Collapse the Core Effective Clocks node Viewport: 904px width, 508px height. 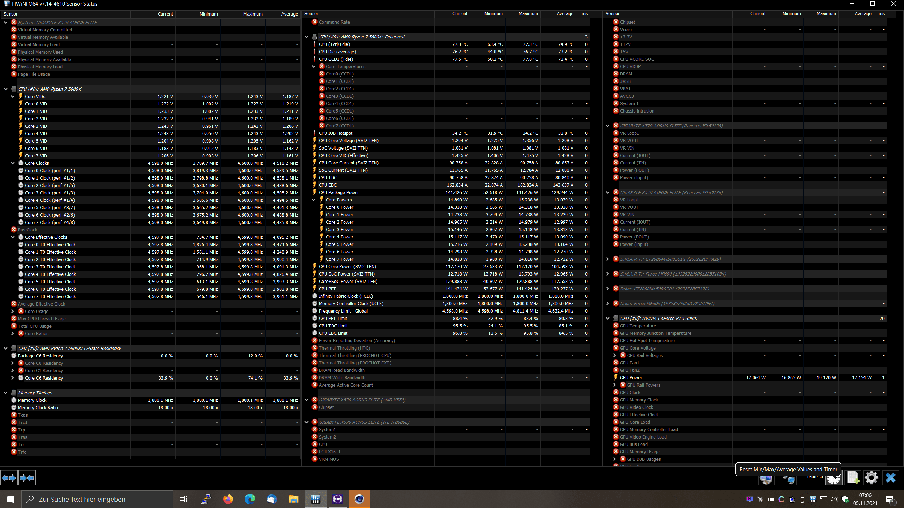[x=13, y=237]
